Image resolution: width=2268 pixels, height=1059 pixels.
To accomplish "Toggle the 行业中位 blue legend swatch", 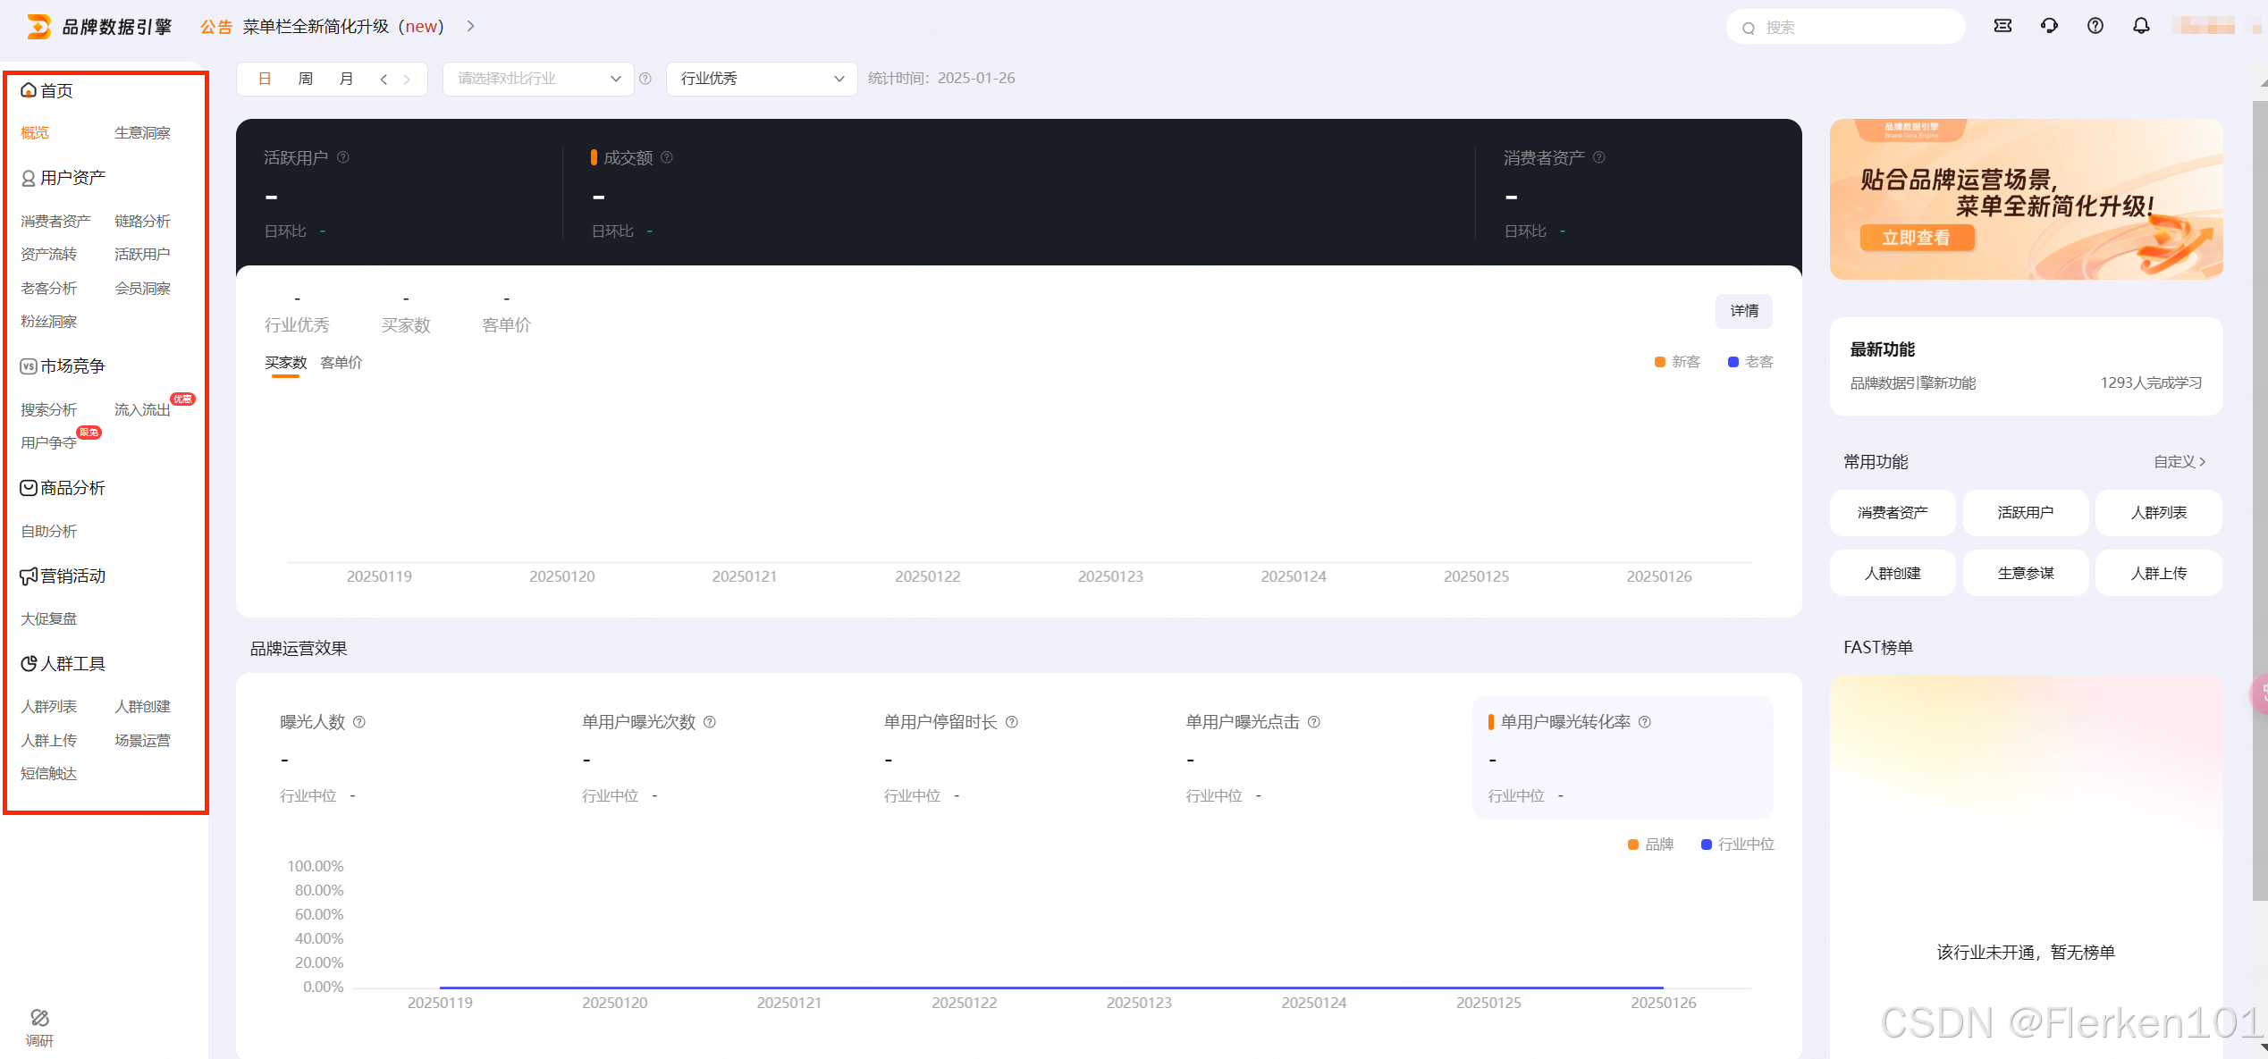I will point(1706,845).
